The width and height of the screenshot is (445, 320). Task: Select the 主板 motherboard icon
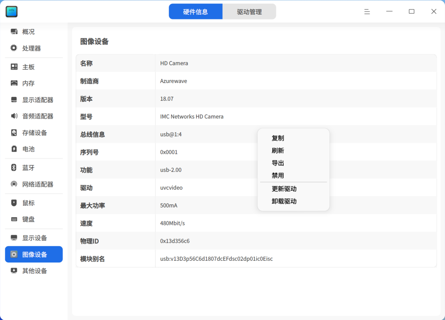click(x=14, y=67)
